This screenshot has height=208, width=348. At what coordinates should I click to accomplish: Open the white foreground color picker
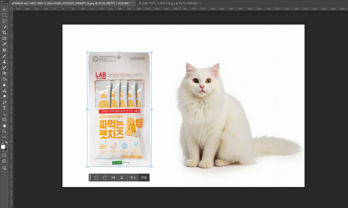(3, 147)
